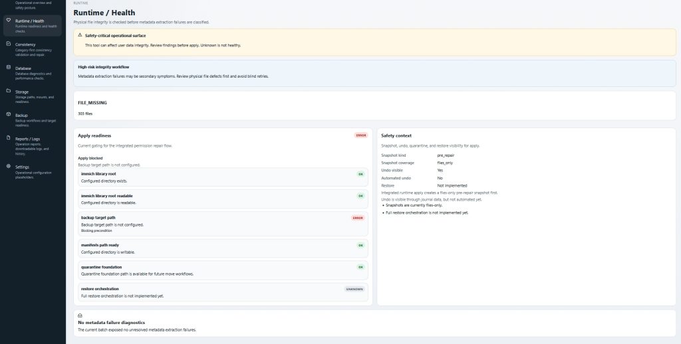Click the inbox icon above metadata diagnostics
The height and width of the screenshot is (344, 681).
(80, 315)
